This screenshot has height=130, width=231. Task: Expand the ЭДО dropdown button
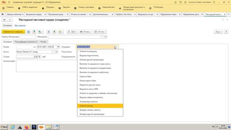pos(72,32)
